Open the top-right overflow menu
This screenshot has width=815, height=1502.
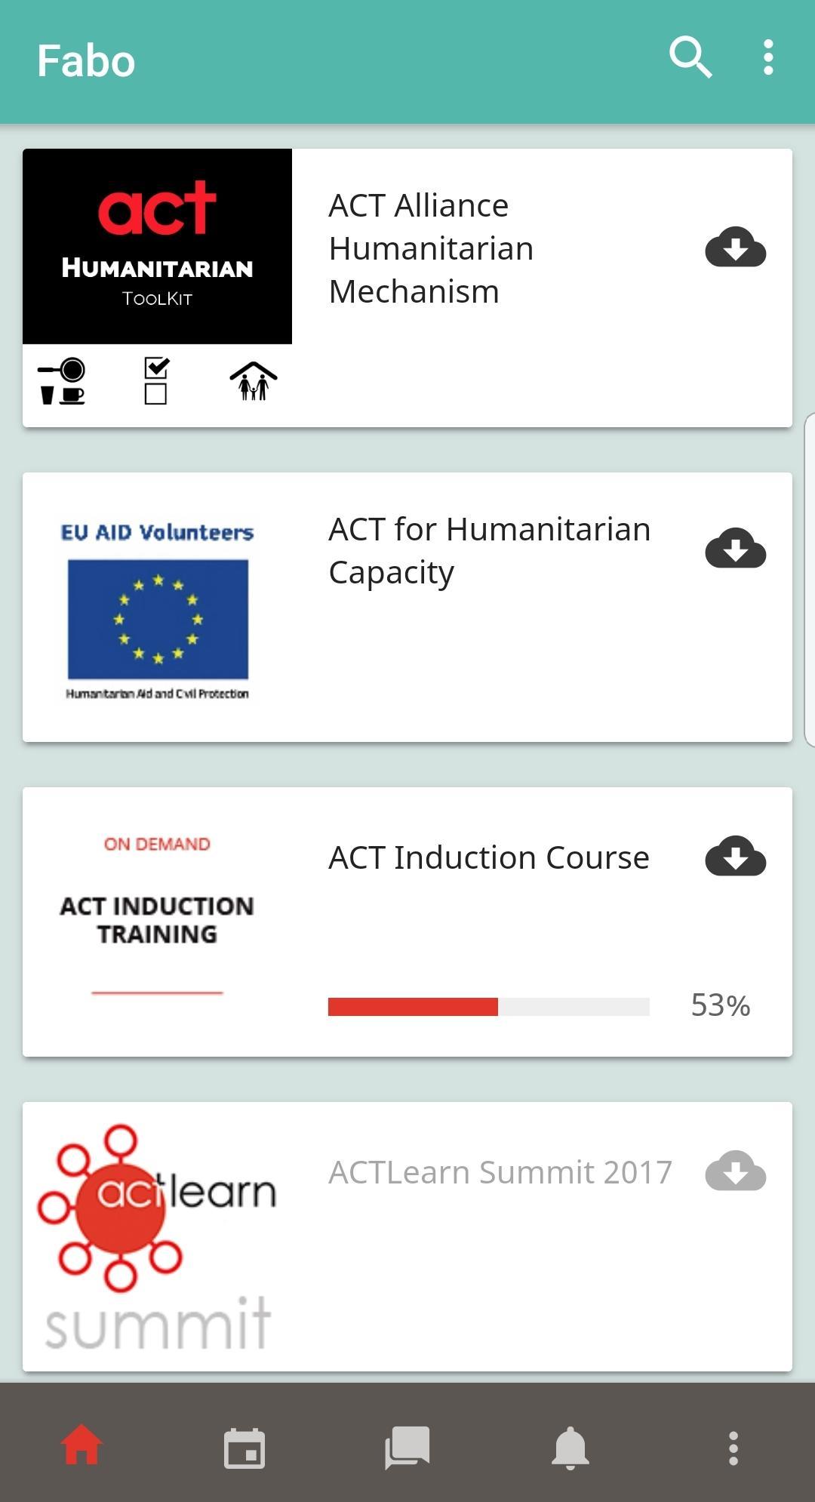[x=768, y=57]
